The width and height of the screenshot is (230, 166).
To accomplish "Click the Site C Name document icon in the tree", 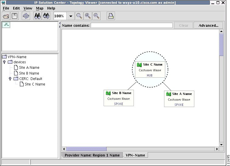I will click(22, 84).
